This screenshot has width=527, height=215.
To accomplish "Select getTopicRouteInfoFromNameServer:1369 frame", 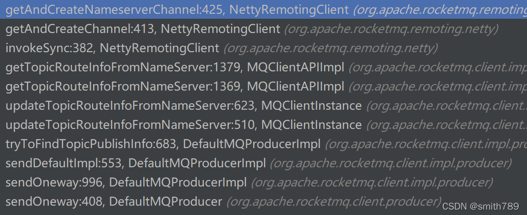I will [263, 87].
